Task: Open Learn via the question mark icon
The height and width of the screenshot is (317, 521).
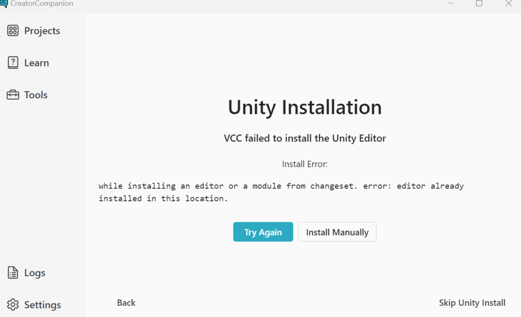Action: pyautogui.click(x=12, y=62)
